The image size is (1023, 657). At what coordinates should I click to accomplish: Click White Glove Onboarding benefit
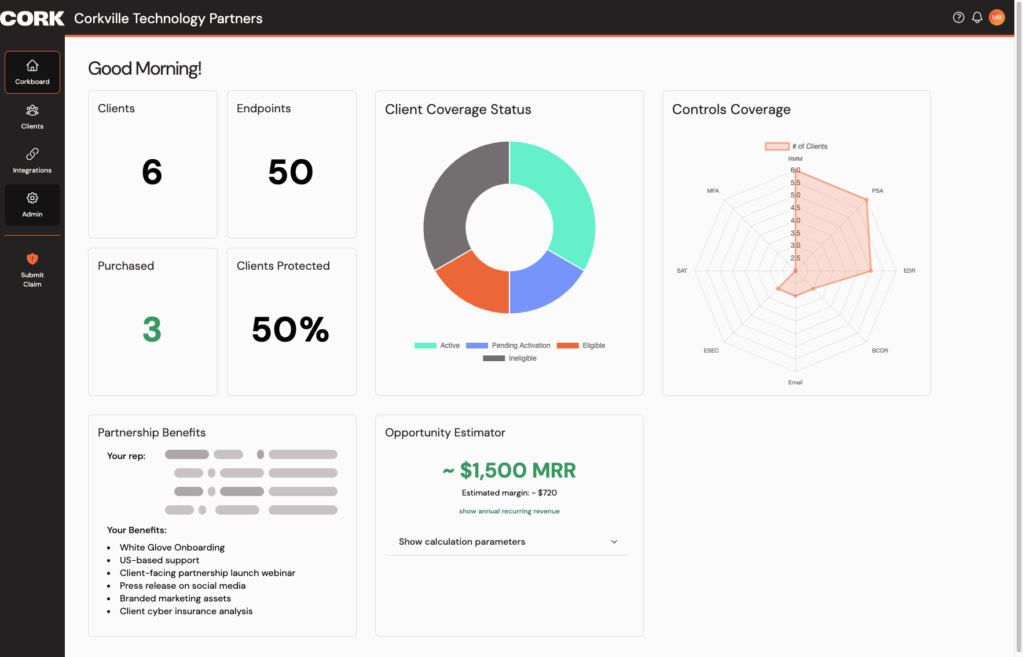click(x=172, y=548)
